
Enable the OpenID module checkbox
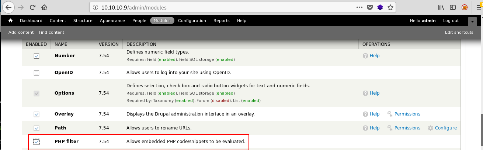(37, 73)
